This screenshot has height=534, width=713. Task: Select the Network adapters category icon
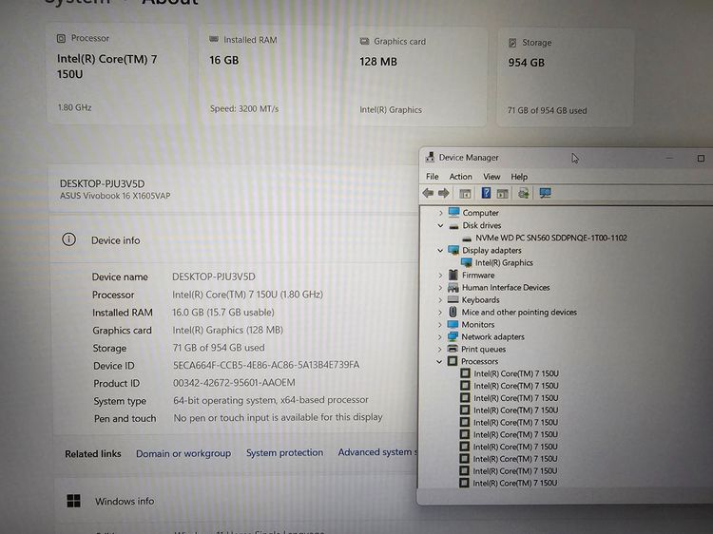pyautogui.click(x=453, y=336)
